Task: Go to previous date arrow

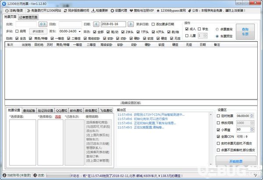Action: tap(96, 24)
